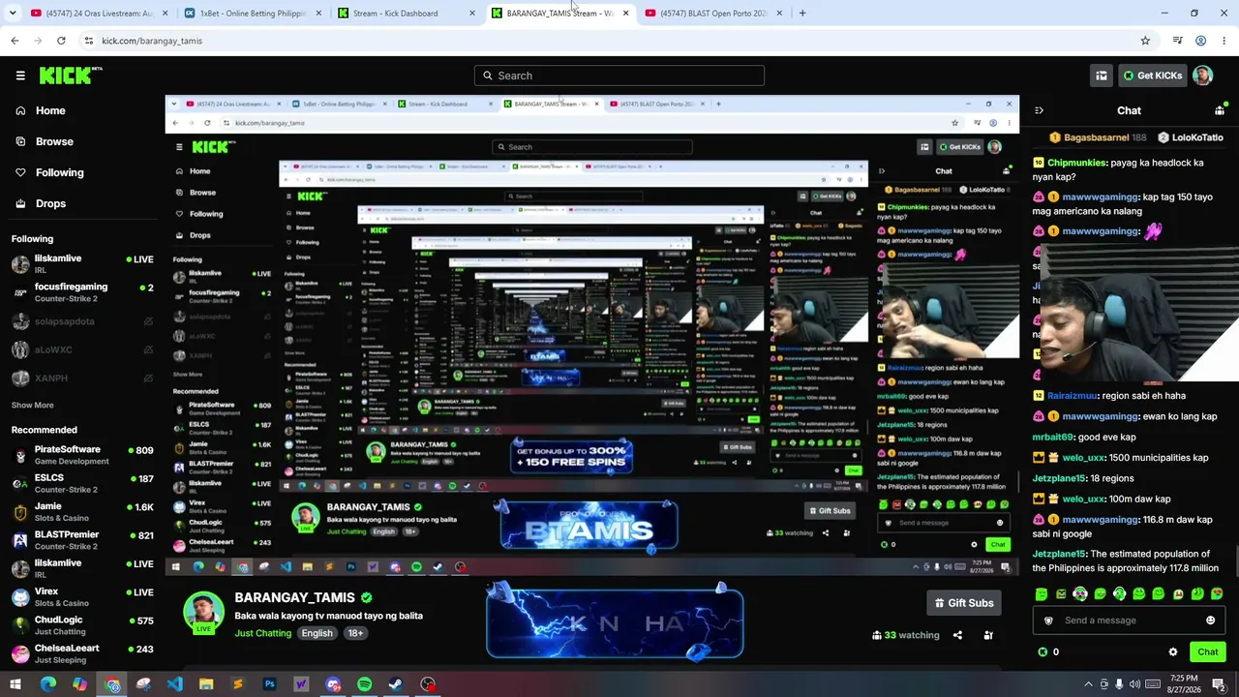This screenshot has width=1239, height=697.
Task: Open the Kick hamburger sidebar menu
Action: click(x=20, y=76)
